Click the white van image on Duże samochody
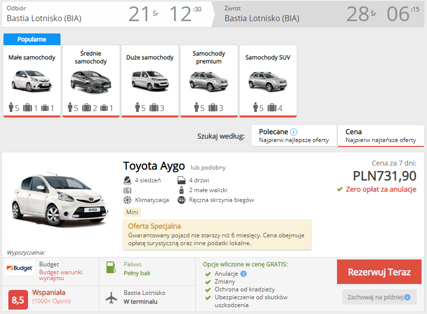 [150, 81]
